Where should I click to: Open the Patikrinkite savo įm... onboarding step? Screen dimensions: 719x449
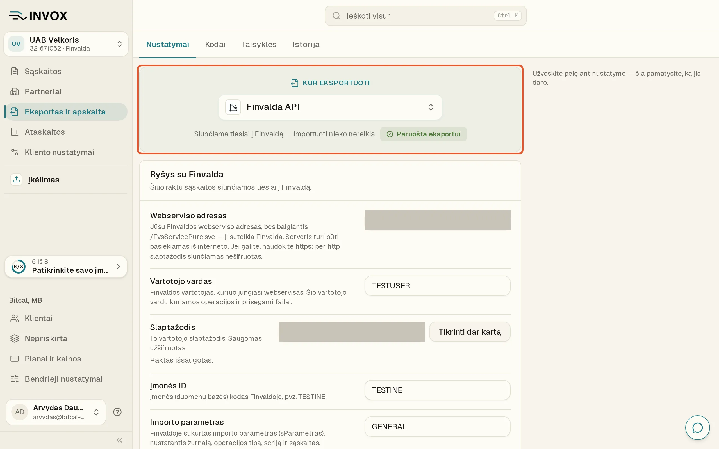point(66,267)
